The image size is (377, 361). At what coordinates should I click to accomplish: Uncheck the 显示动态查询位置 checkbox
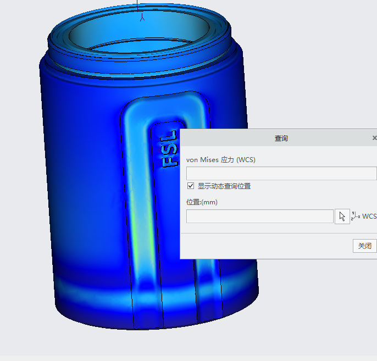click(191, 186)
